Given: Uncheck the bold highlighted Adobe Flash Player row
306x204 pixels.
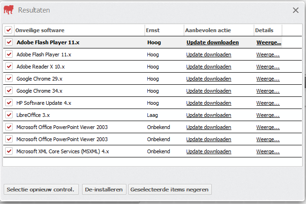Looking at the screenshot, I should [9, 42].
